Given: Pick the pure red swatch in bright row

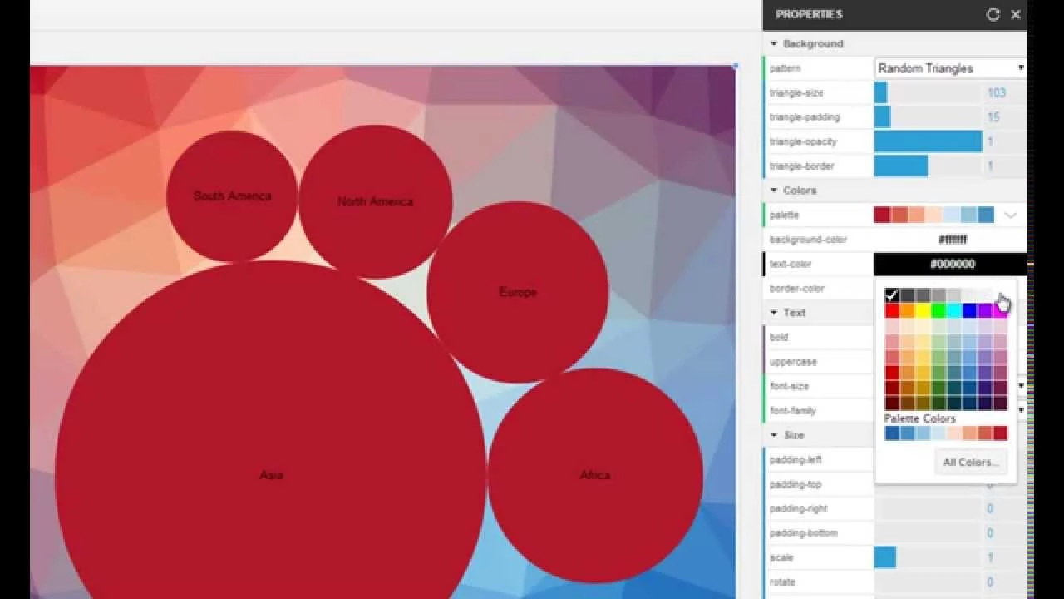Looking at the screenshot, I should click(x=892, y=311).
